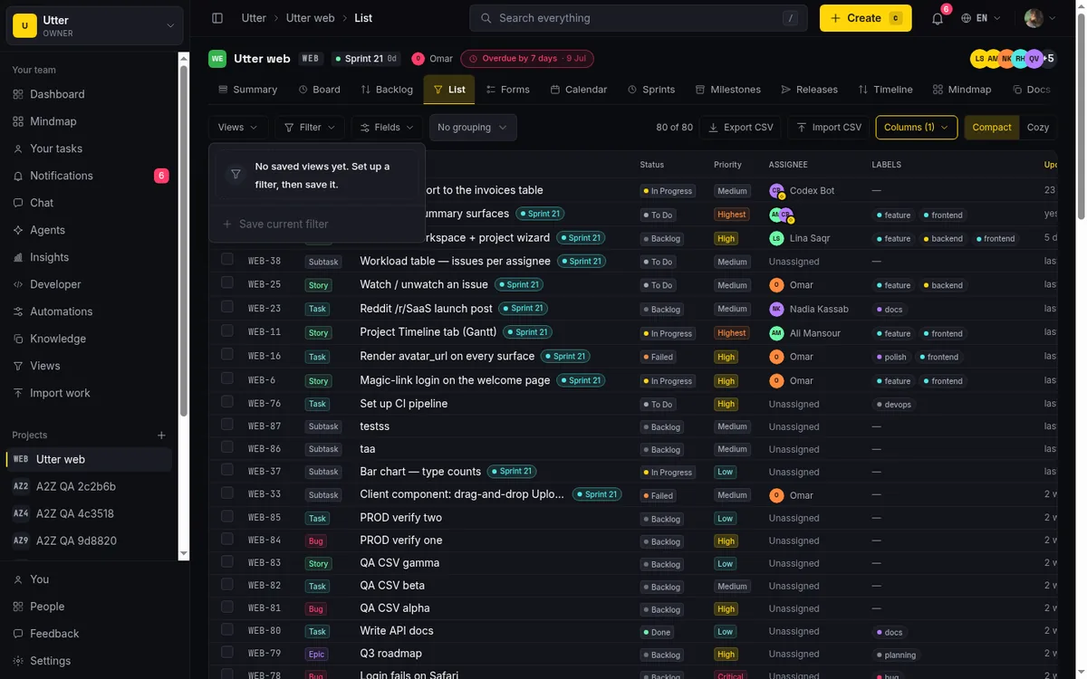
Task: Click Omar's sprint owner avatar
Action: (x=418, y=59)
